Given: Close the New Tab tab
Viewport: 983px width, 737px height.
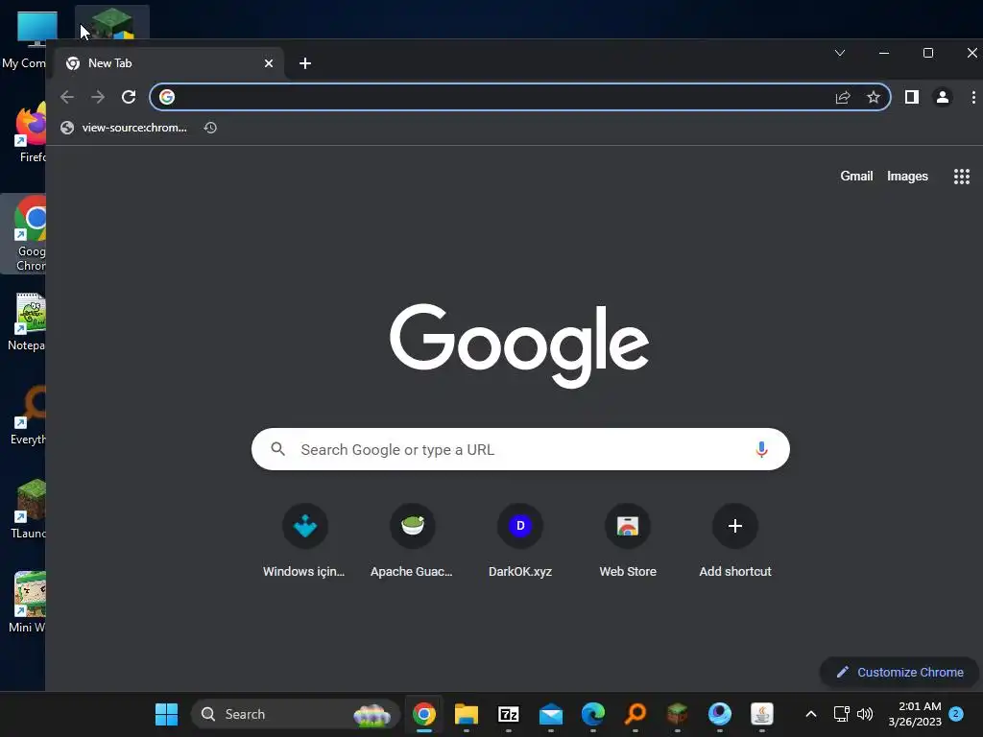Looking at the screenshot, I should 269,63.
